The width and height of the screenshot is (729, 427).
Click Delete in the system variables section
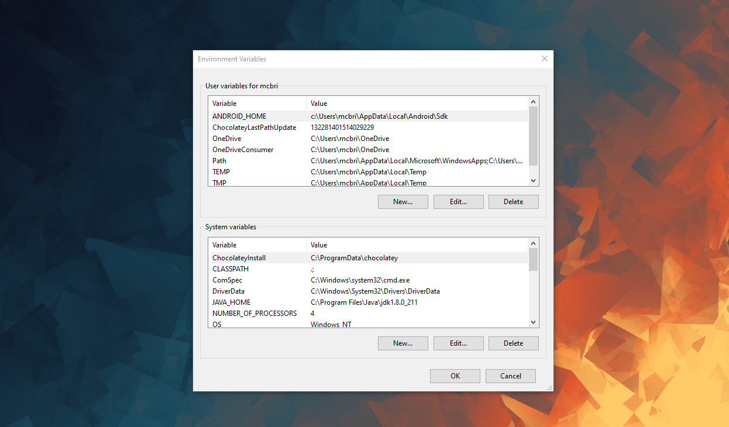[x=513, y=343]
